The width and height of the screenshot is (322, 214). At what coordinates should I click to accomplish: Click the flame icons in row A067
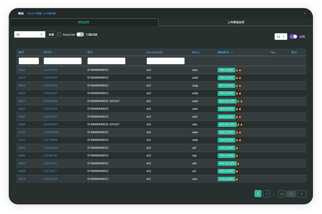(240, 101)
